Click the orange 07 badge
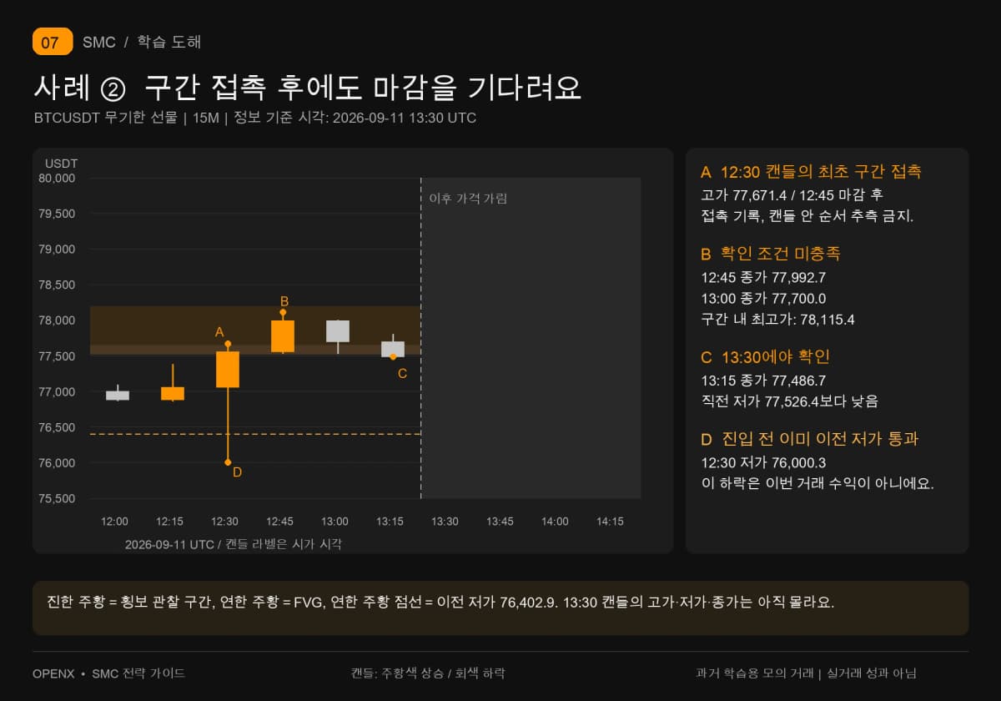Viewport: 1001px width, 701px height. pyautogui.click(x=53, y=42)
